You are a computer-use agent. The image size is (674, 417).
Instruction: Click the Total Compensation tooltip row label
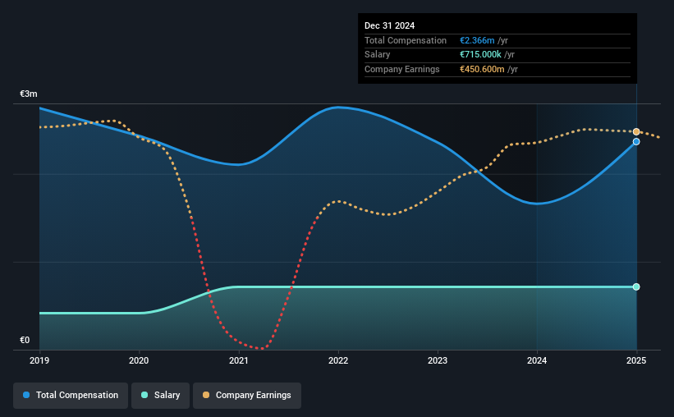406,40
